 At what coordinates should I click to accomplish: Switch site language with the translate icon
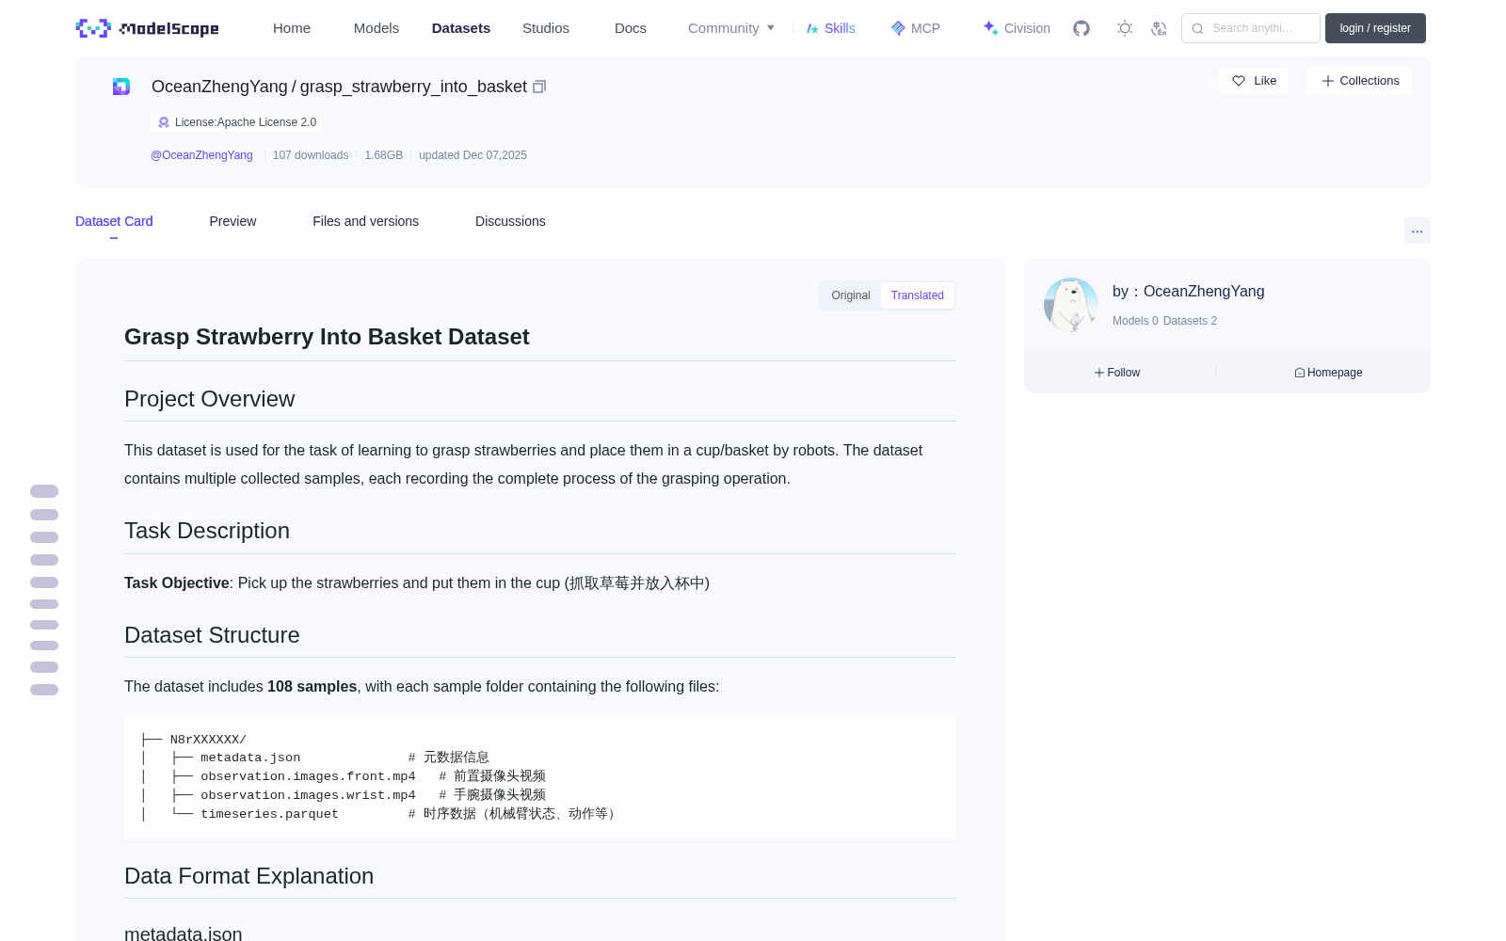click(1159, 28)
